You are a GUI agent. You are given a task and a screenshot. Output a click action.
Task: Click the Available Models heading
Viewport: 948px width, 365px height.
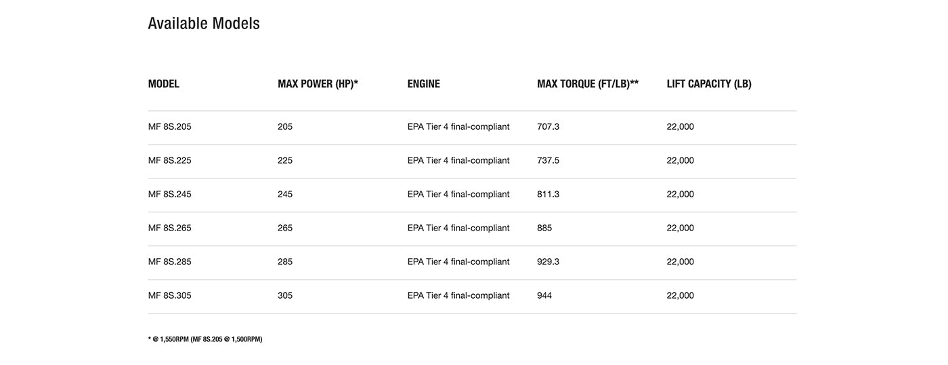coord(204,24)
